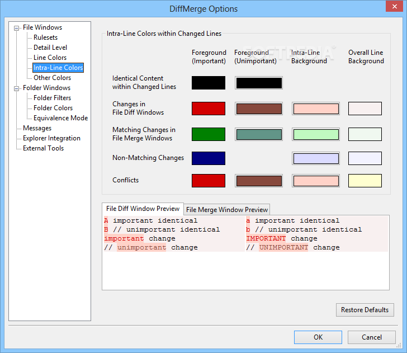The width and height of the screenshot is (407, 353).
Task: Change Matching Changes overall line background swatch
Action: point(365,134)
